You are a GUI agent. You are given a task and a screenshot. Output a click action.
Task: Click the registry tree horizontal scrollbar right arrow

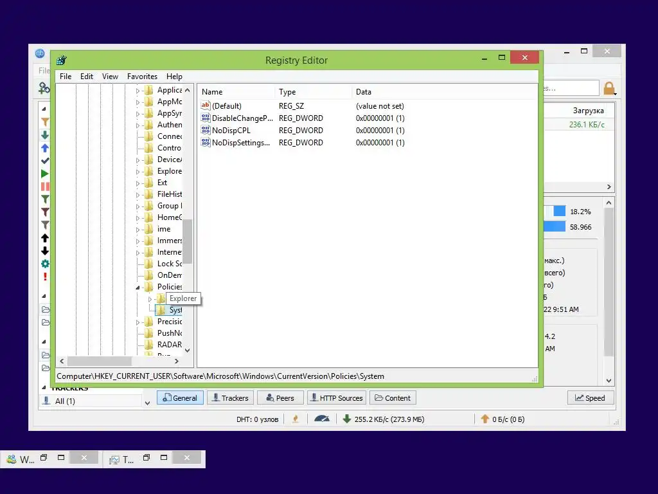[x=177, y=361]
